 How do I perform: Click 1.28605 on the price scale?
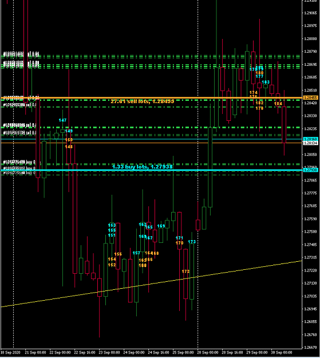coord(311,77)
